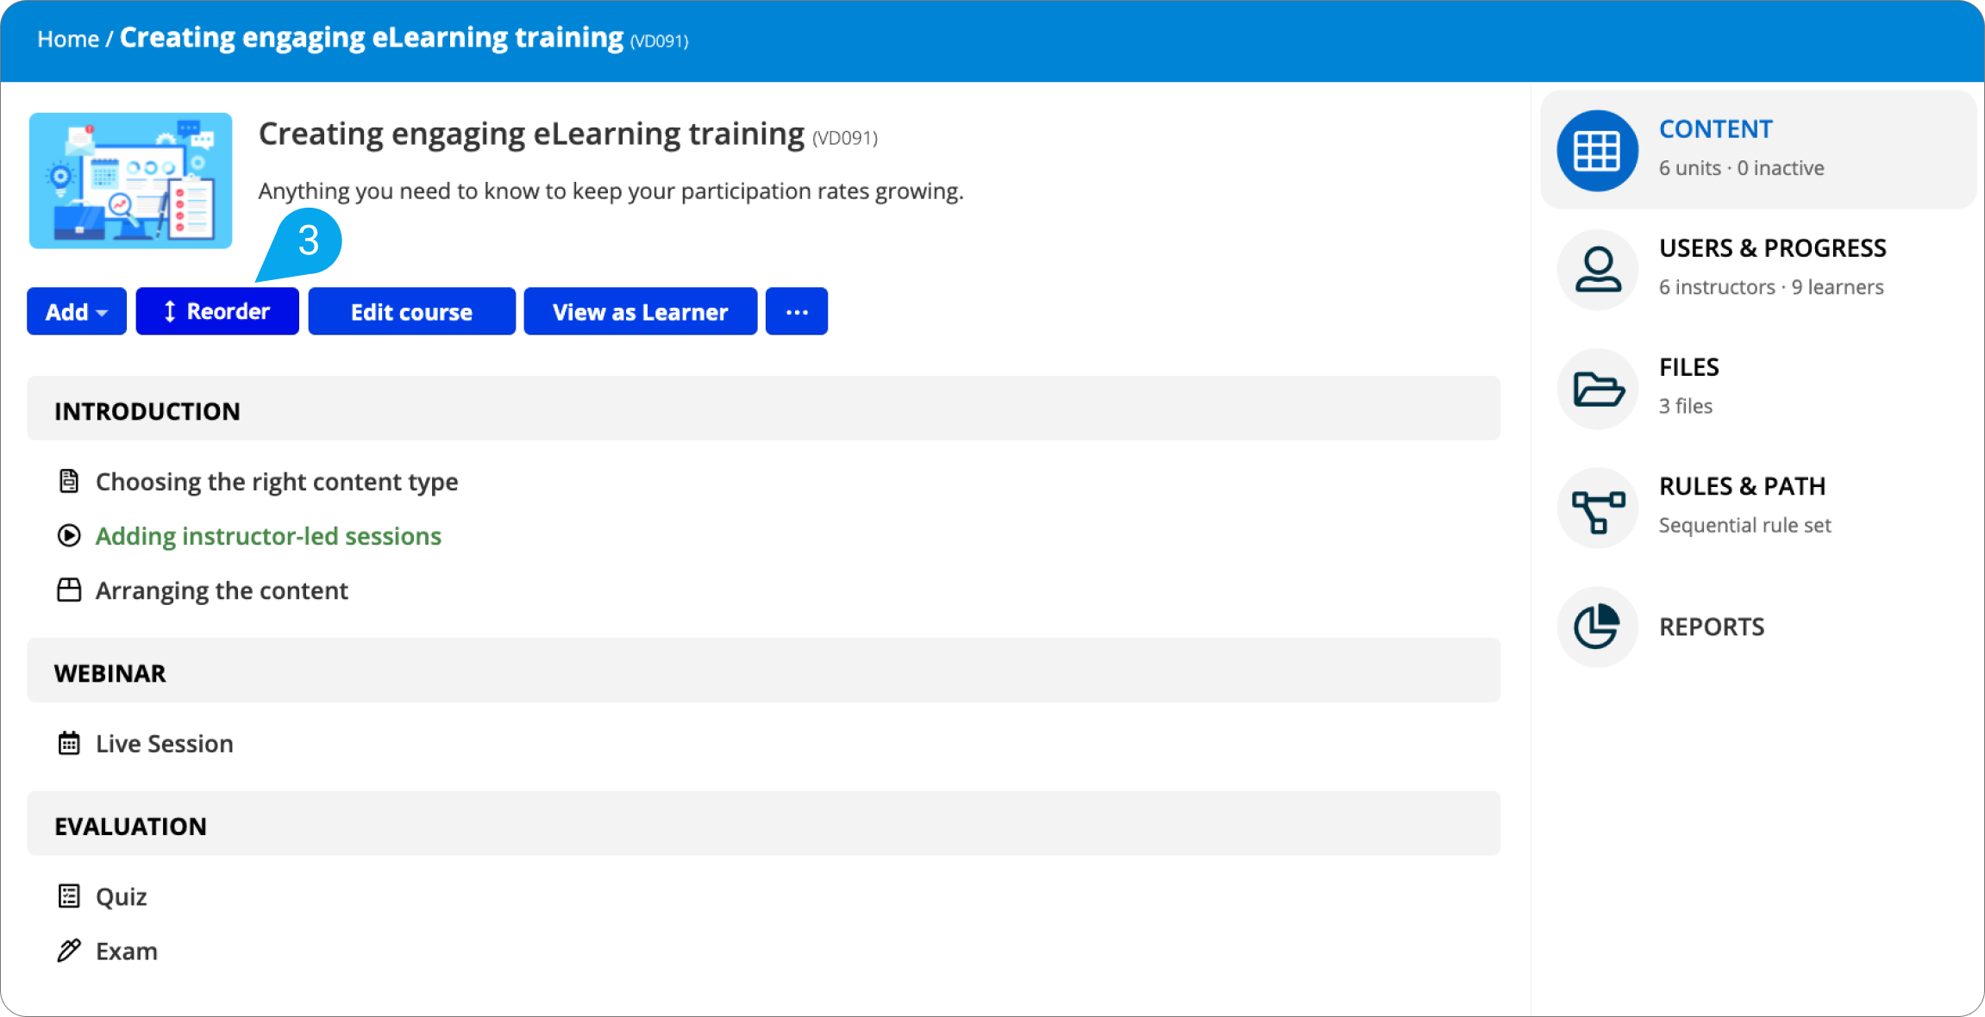
Task: Open the Add dropdown button
Action: pos(77,311)
